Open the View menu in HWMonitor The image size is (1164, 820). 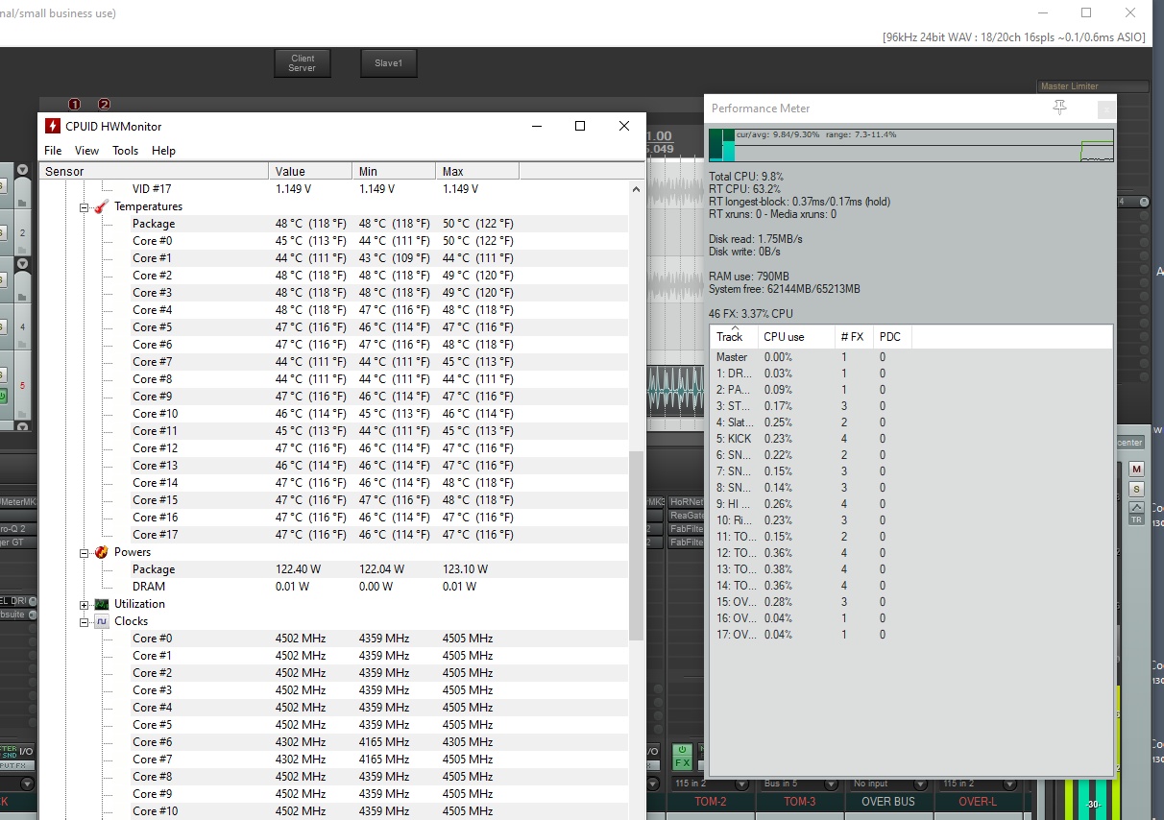coord(86,151)
